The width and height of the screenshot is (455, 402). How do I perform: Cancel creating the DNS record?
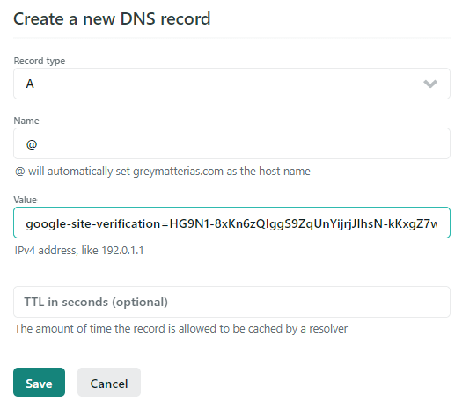[x=109, y=383]
